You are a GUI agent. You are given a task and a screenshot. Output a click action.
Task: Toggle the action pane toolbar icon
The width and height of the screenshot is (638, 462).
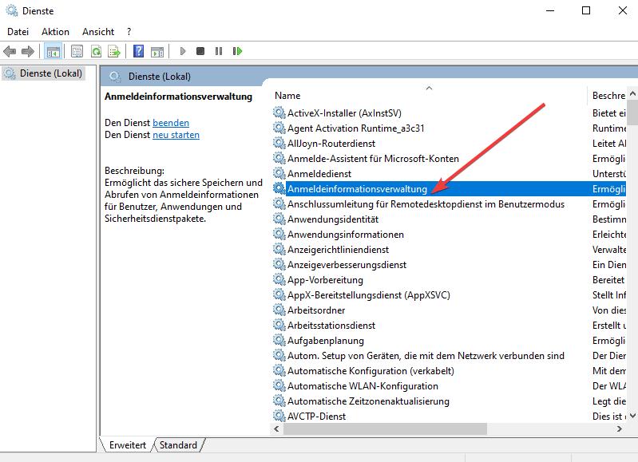pos(157,52)
